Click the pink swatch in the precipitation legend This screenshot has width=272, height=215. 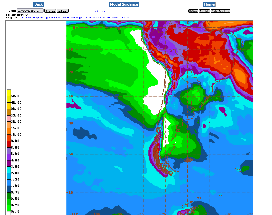tap(9, 118)
